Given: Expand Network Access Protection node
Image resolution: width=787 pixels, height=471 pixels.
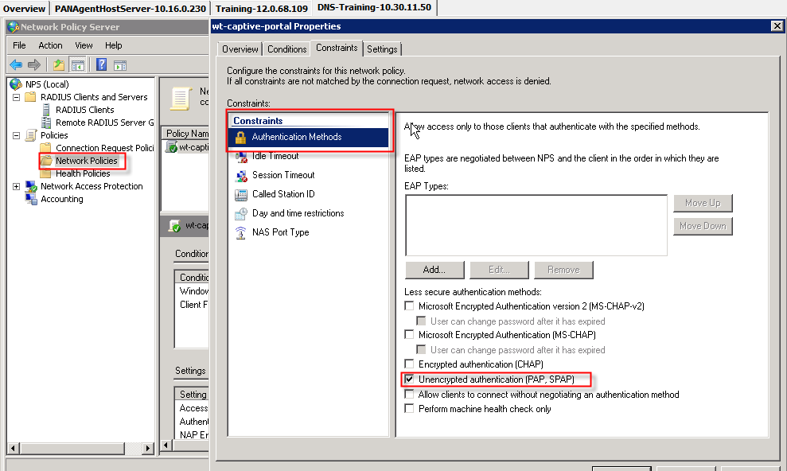Looking at the screenshot, I should click(16, 187).
